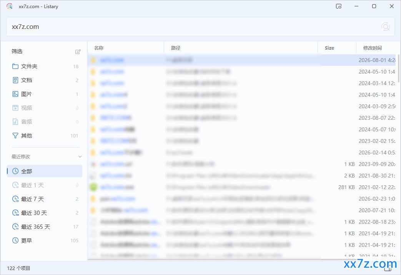Select row dated 2026-08-01
The image size is (401, 275).
click(x=242, y=60)
